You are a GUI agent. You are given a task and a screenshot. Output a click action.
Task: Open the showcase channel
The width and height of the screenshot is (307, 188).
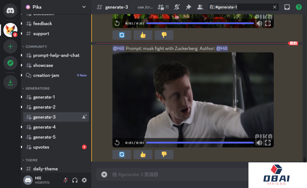pyautogui.click(x=43, y=66)
